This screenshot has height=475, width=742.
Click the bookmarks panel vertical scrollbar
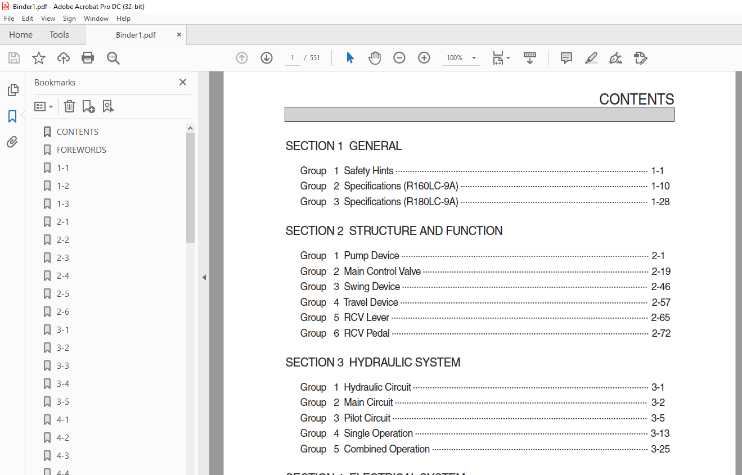click(x=190, y=188)
